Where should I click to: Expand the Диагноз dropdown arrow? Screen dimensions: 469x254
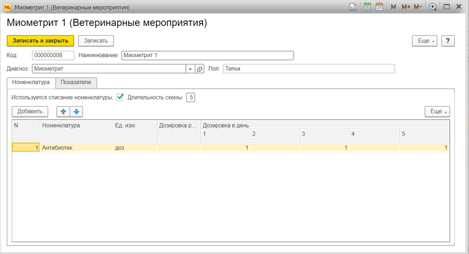tap(190, 69)
